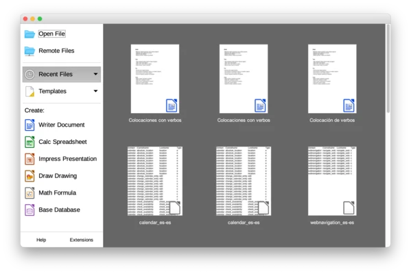Click the green full-screen window button

pyautogui.click(x=40, y=19)
